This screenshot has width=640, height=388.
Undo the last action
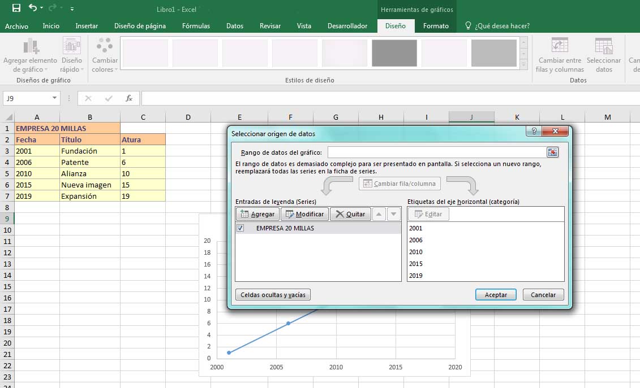[33, 8]
